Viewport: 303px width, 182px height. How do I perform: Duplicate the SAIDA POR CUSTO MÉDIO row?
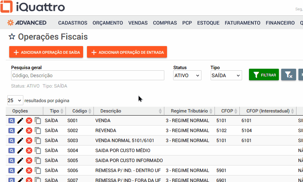coord(38,151)
